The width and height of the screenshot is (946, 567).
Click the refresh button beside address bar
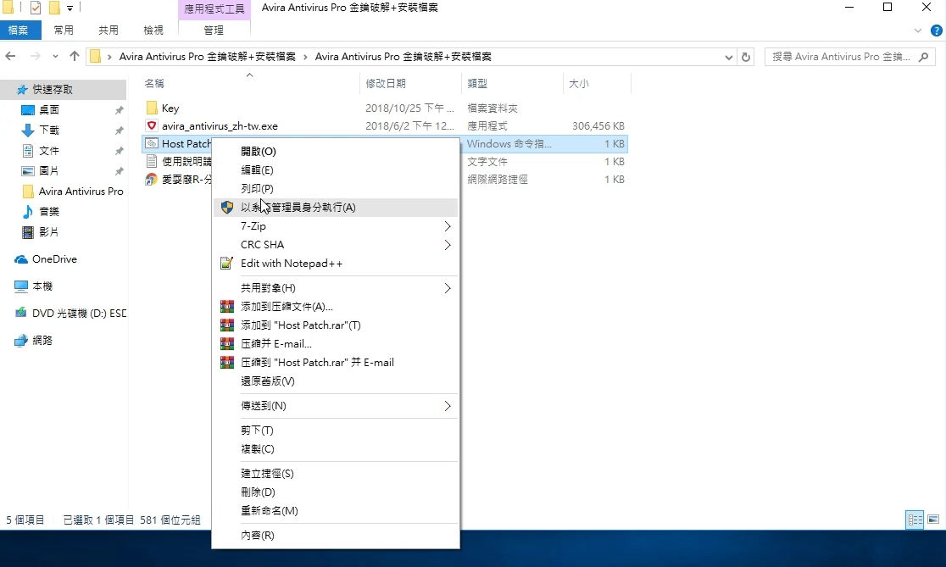click(x=746, y=57)
